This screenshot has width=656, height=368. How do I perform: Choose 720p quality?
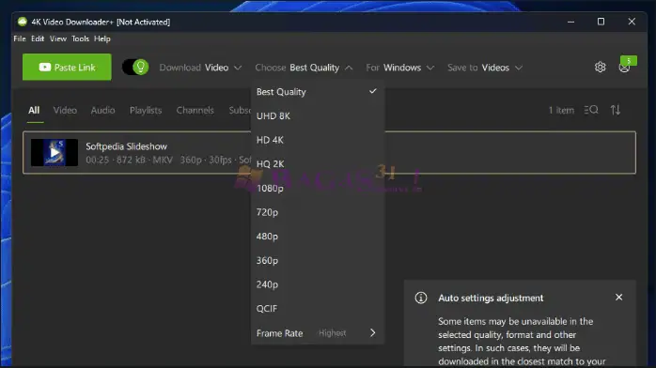pyautogui.click(x=317, y=212)
